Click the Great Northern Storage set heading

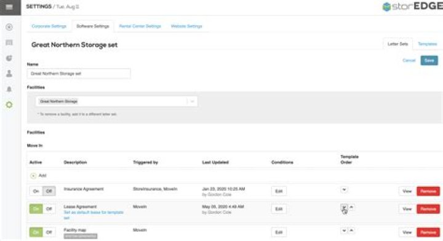(74, 45)
